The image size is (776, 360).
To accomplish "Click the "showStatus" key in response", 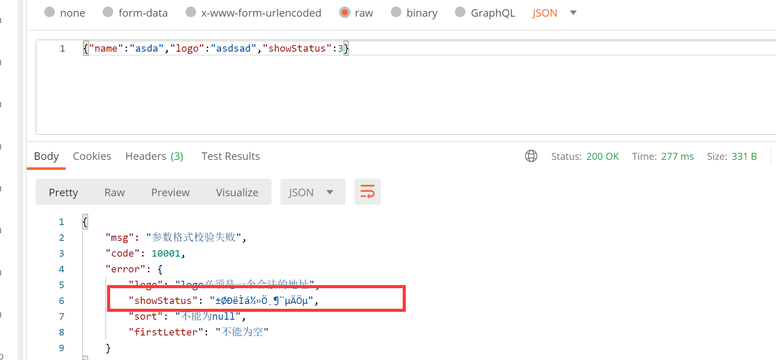I will pyautogui.click(x=163, y=300).
